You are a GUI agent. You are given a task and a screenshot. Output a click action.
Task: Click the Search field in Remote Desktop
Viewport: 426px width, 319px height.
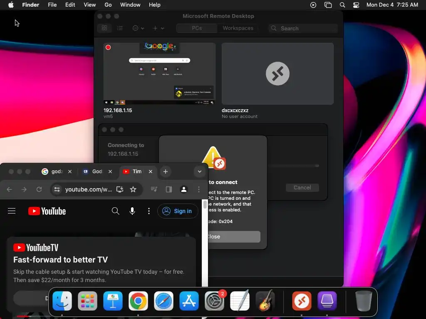click(x=303, y=28)
